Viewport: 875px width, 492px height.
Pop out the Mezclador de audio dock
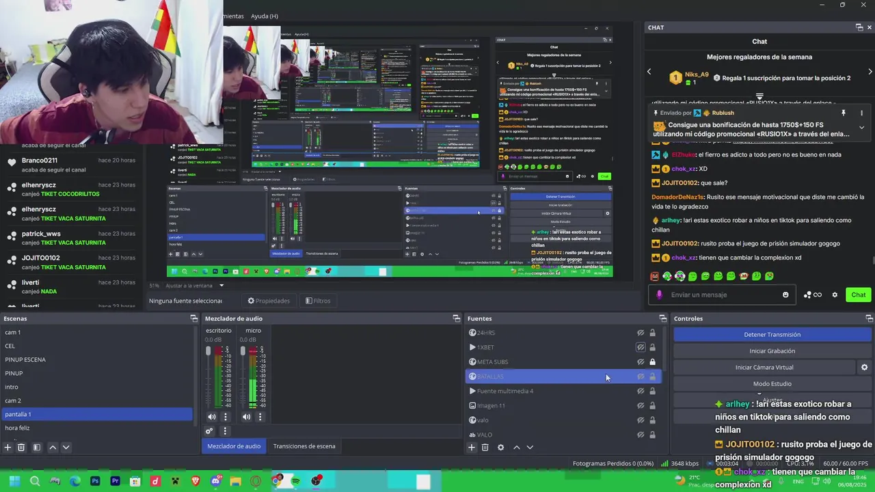click(457, 318)
